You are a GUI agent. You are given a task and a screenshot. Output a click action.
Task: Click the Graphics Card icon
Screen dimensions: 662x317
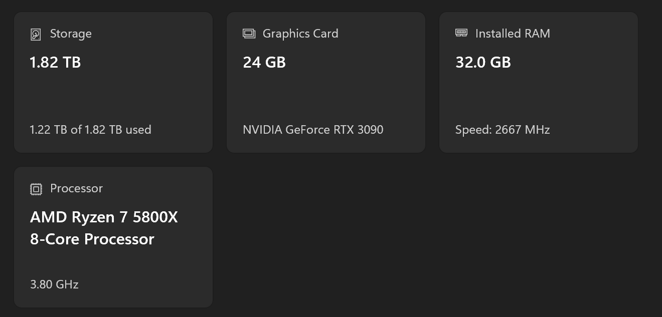249,34
